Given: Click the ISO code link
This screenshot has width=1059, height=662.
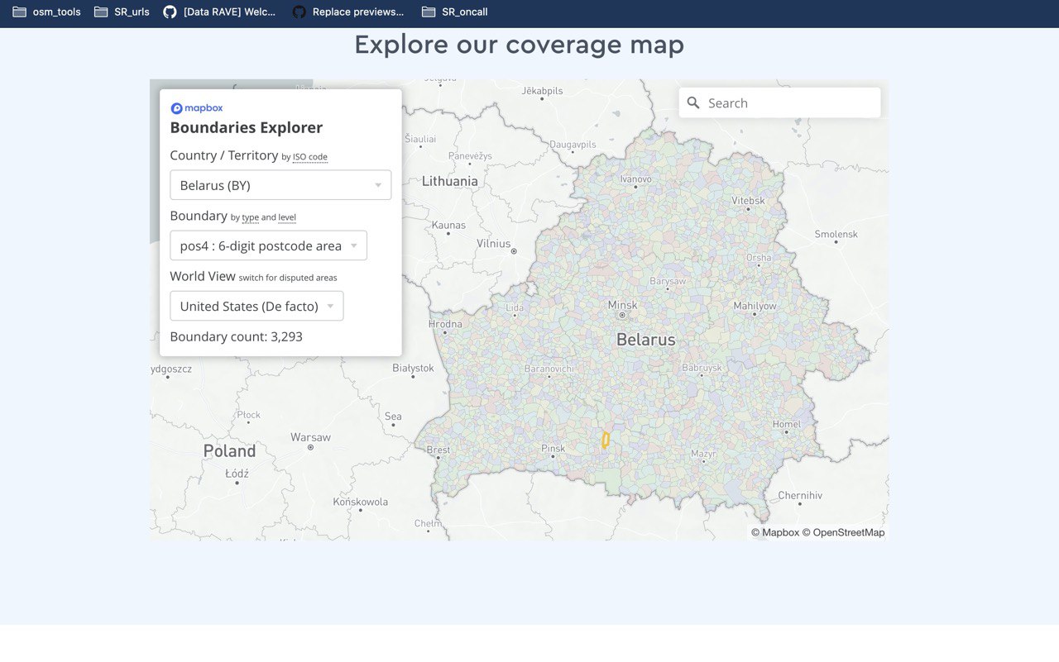Looking at the screenshot, I should coord(310,157).
